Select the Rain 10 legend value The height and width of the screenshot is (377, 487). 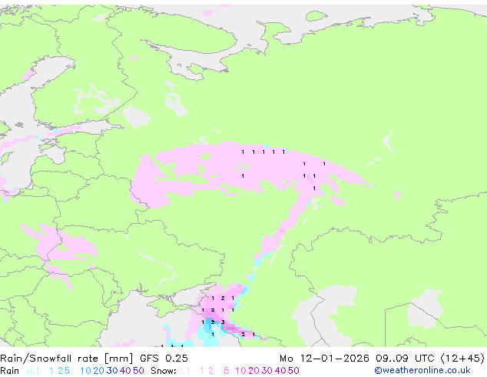(86, 371)
